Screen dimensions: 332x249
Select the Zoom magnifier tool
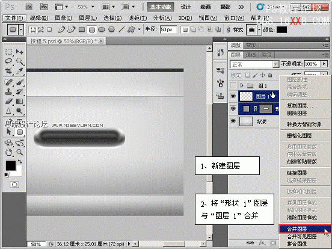(x=19, y=152)
